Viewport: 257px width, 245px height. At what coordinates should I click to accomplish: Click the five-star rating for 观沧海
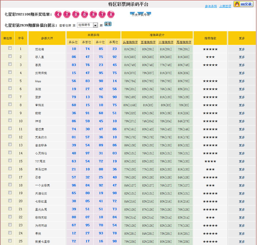(210, 49)
